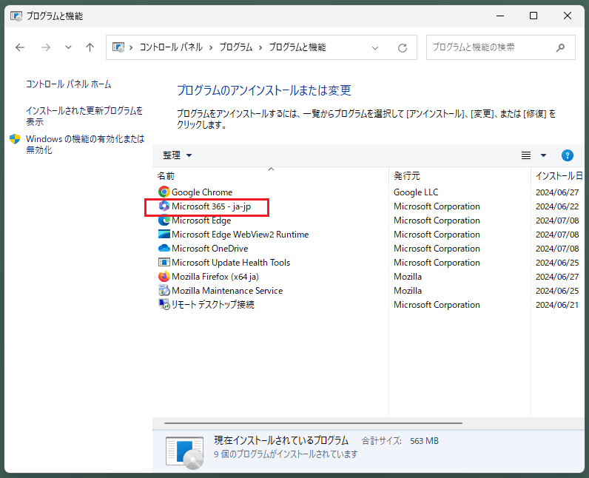Expand chevron after コントロール パネル breadcrumb
Screen dimensions: 589x478
pyautogui.click(x=211, y=47)
